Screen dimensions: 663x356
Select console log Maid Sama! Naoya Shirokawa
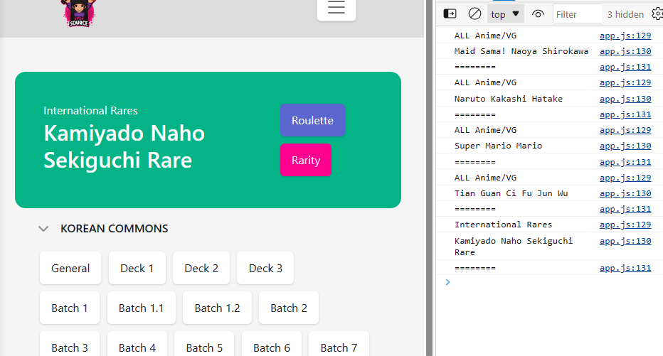tap(521, 51)
